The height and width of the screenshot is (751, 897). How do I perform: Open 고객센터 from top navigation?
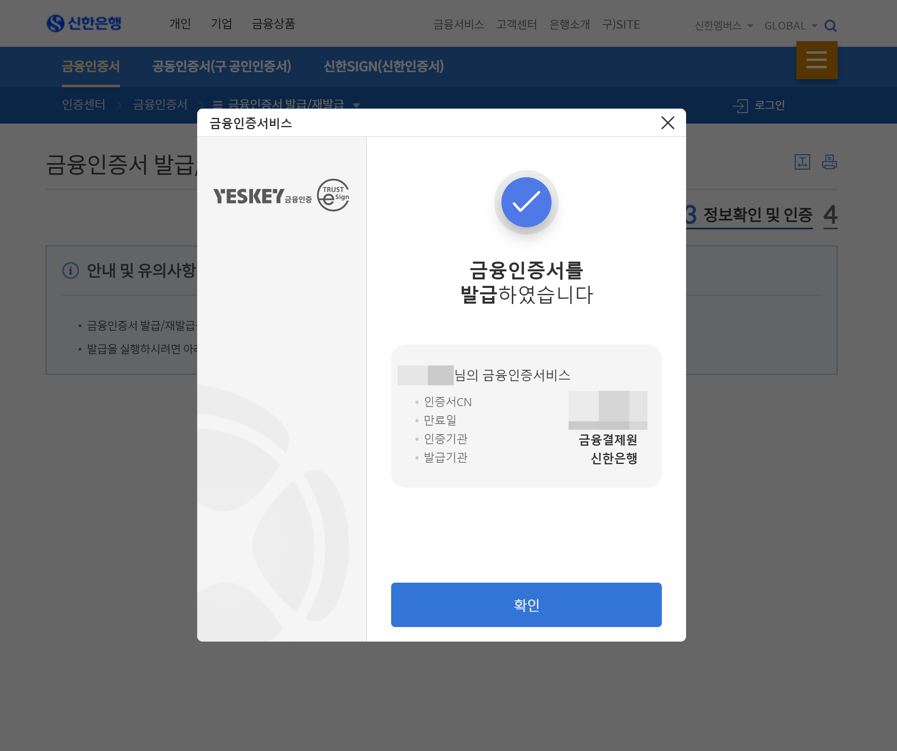[x=516, y=25]
